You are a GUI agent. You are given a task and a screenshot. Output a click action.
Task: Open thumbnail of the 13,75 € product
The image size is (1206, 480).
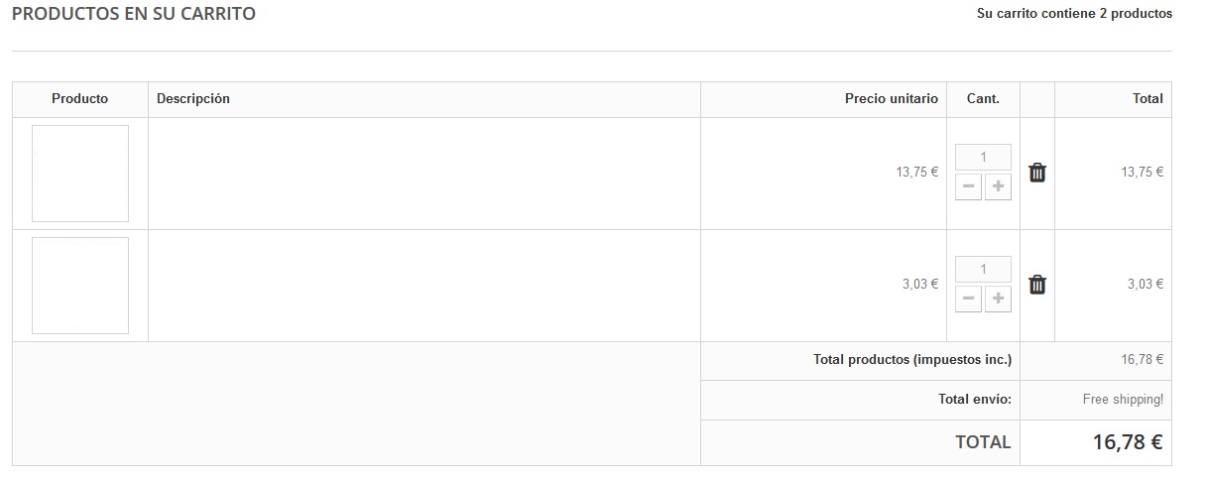click(x=80, y=174)
